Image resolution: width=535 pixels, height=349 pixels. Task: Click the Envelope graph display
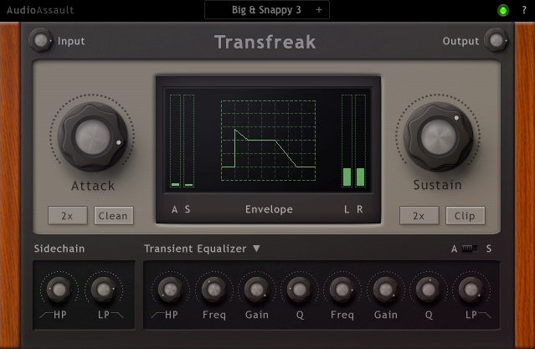coord(268,141)
